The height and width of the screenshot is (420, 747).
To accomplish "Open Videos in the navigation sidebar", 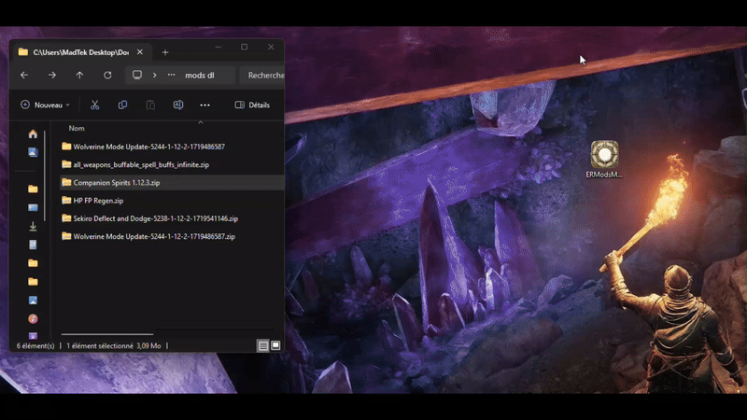I will tap(33, 336).
